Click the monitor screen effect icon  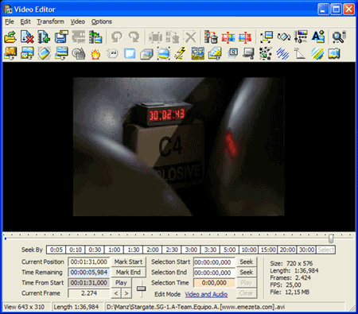(x=249, y=54)
